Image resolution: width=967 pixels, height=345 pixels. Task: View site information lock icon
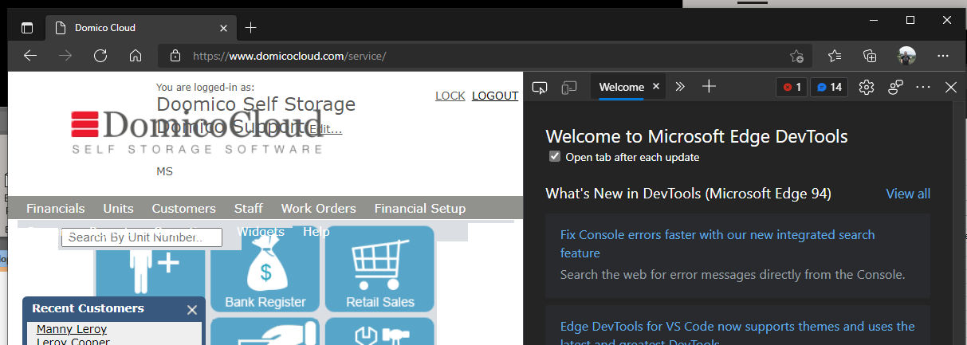pos(175,56)
